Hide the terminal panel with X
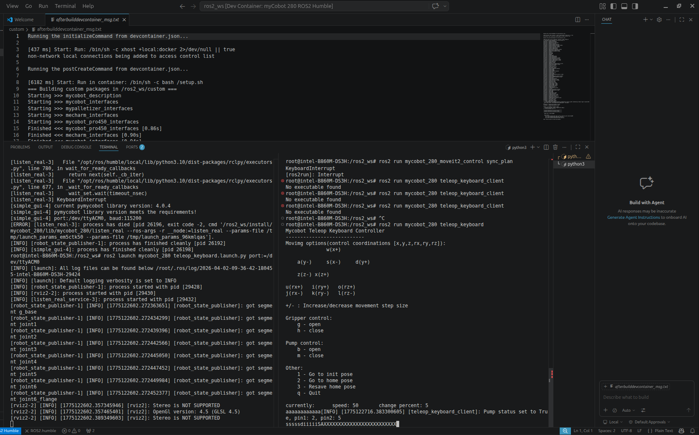Image resolution: width=699 pixels, height=435 pixels. tap(587, 147)
